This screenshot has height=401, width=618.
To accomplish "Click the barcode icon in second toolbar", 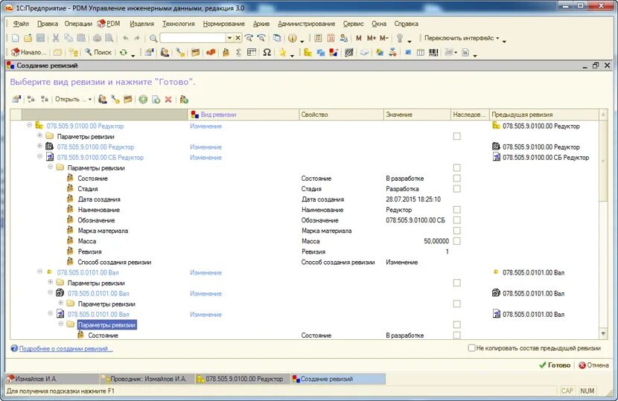I will (x=433, y=52).
